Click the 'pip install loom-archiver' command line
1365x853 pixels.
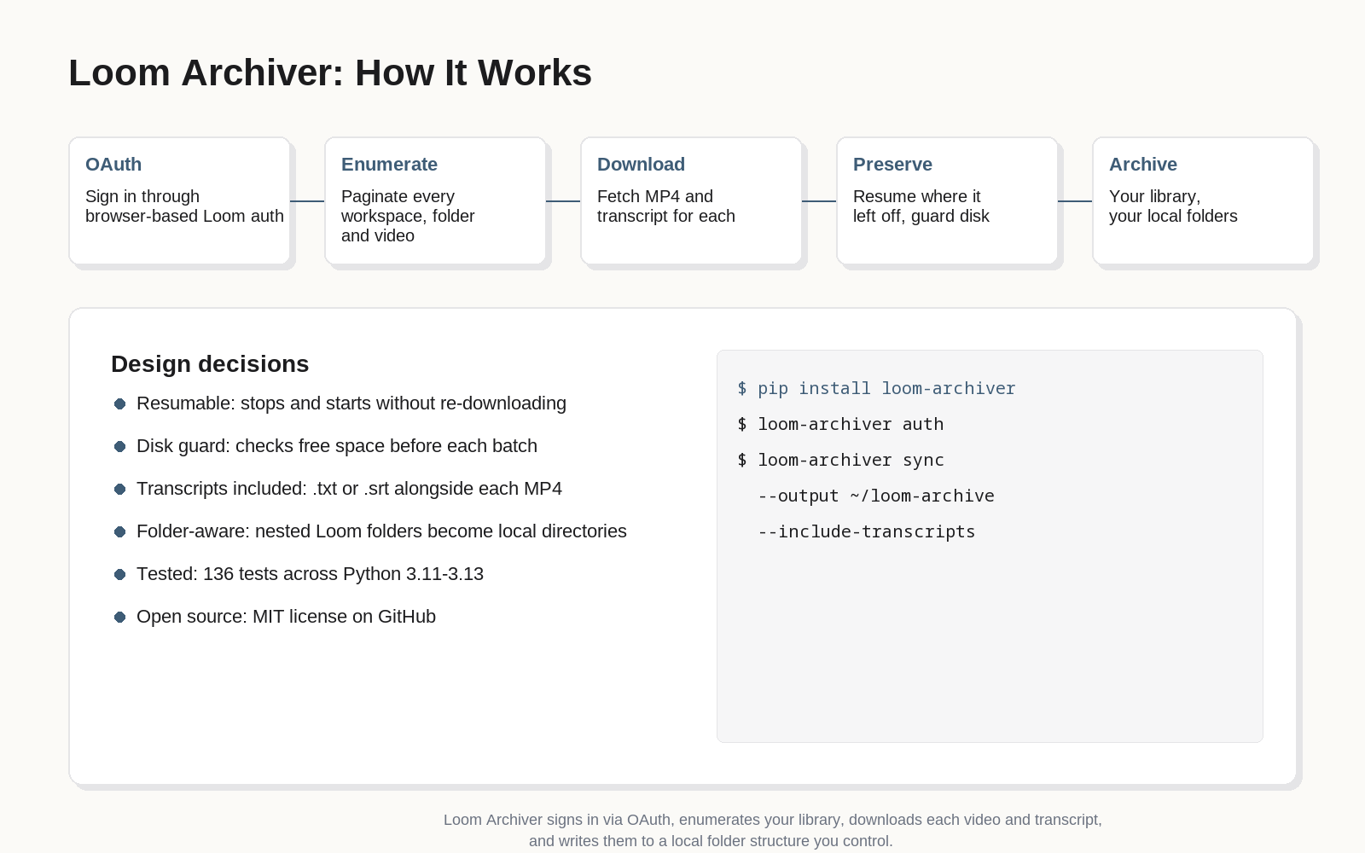tap(877, 388)
